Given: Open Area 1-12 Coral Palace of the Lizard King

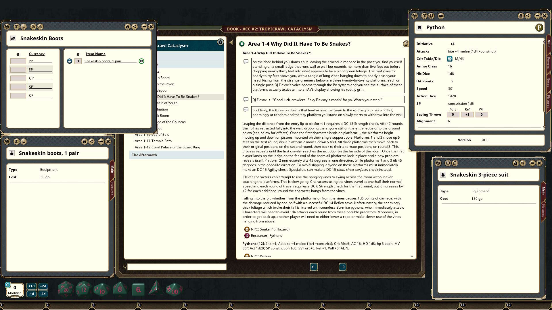Looking at the screenshot, I should (x=167, y=147).
